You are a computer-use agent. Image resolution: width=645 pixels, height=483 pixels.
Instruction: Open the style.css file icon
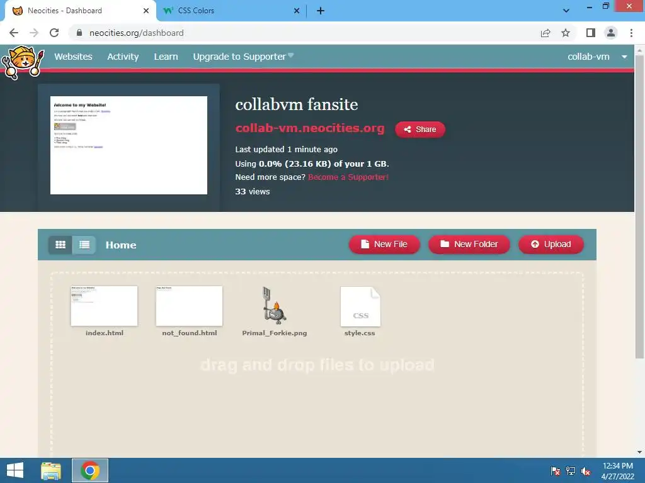coord(360,306)
